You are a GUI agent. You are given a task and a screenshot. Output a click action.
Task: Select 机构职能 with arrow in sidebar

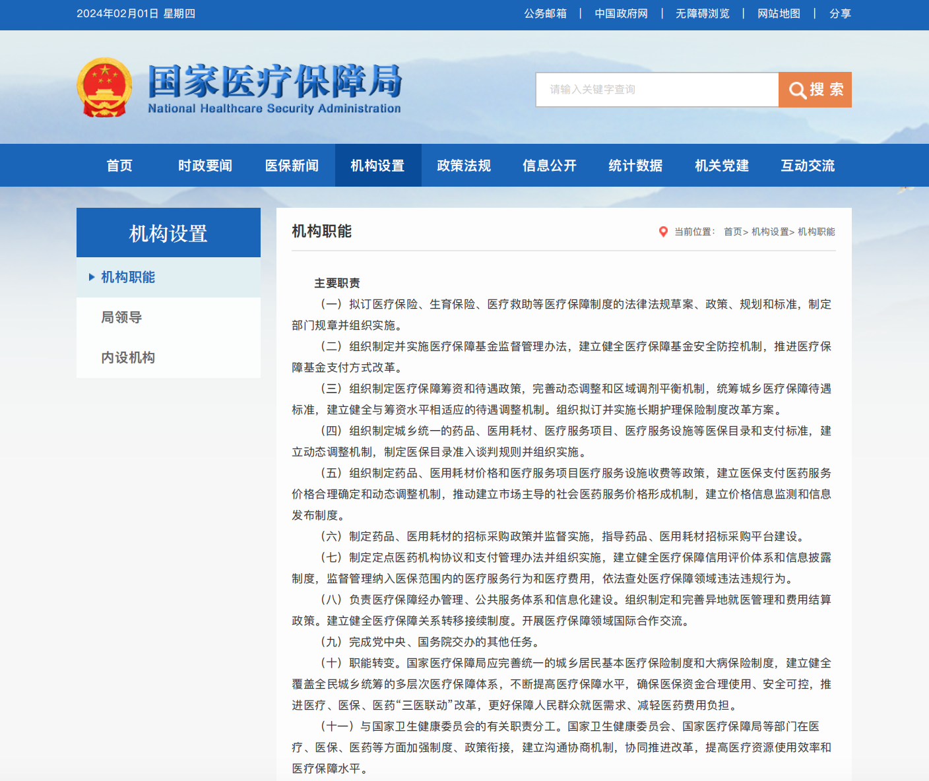coord(128,277)
